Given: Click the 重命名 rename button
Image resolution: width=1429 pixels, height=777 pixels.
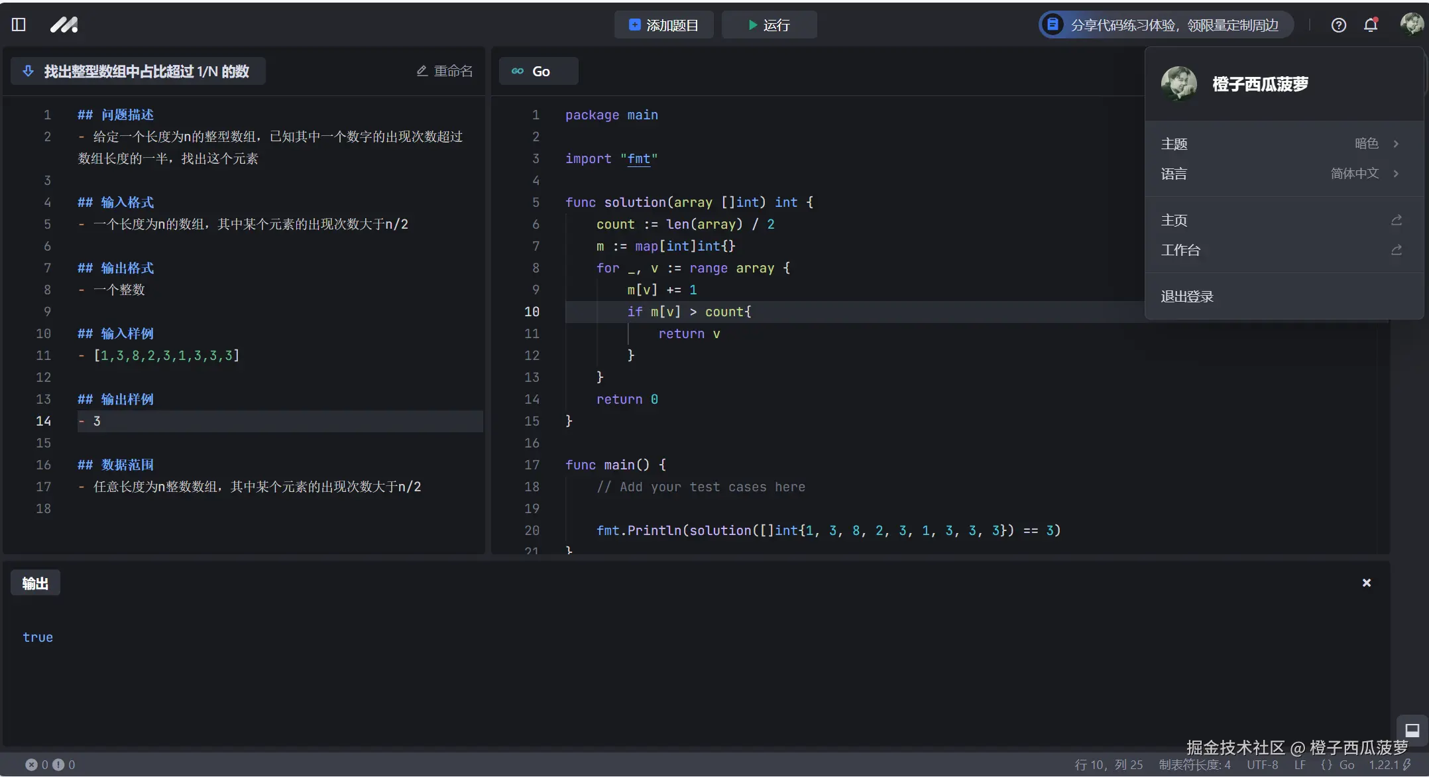Looking at the screenshot, I should (445, 71).
